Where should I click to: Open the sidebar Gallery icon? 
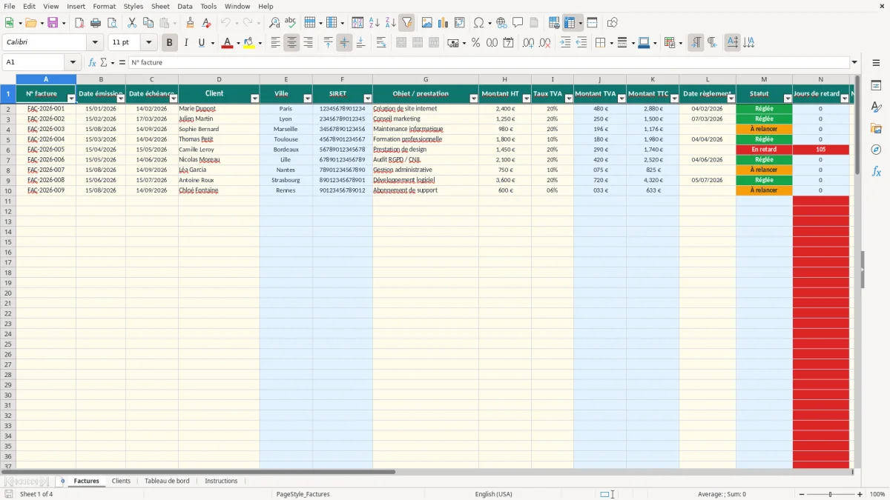[876, 128]
